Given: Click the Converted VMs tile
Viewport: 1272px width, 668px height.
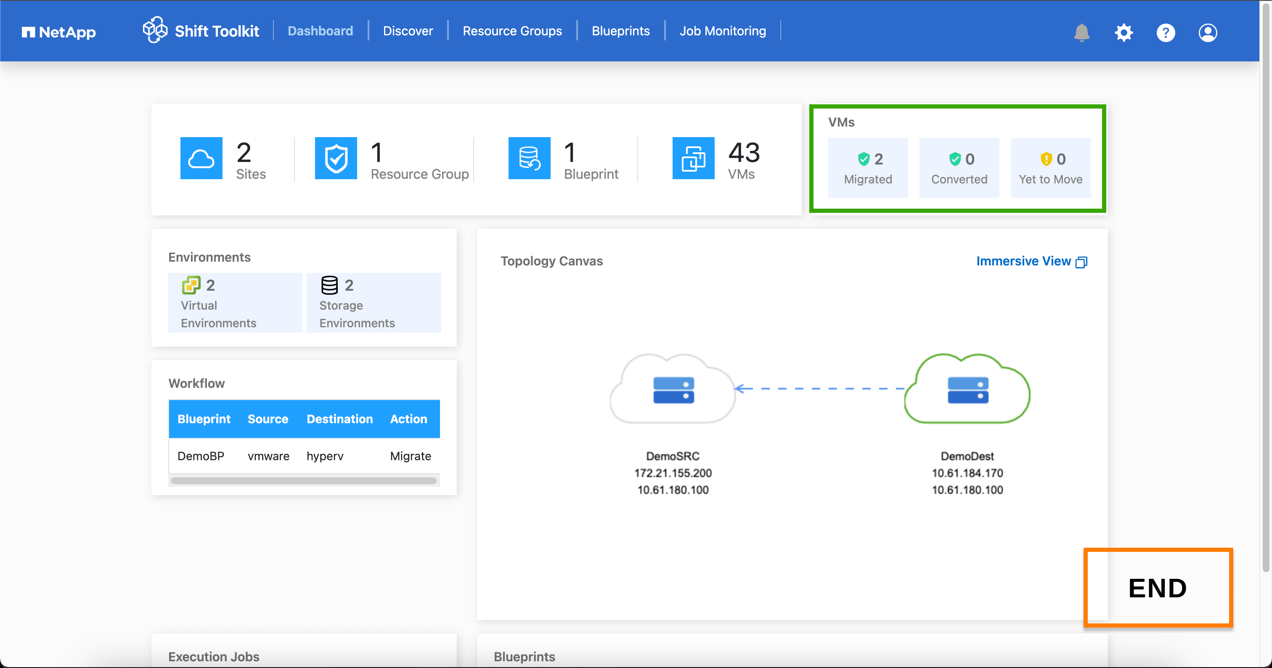Looking at the screenshot, I should coord(959,167).
